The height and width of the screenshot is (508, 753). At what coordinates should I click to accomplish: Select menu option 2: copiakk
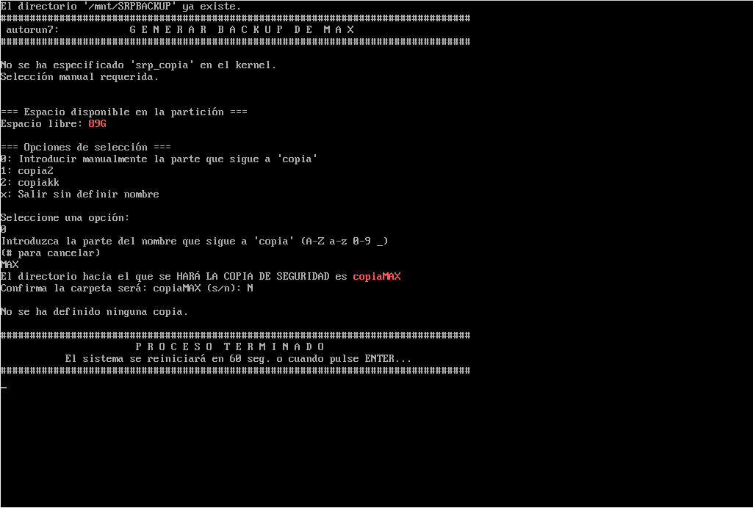pyautogui.click(x=30, y=182)
